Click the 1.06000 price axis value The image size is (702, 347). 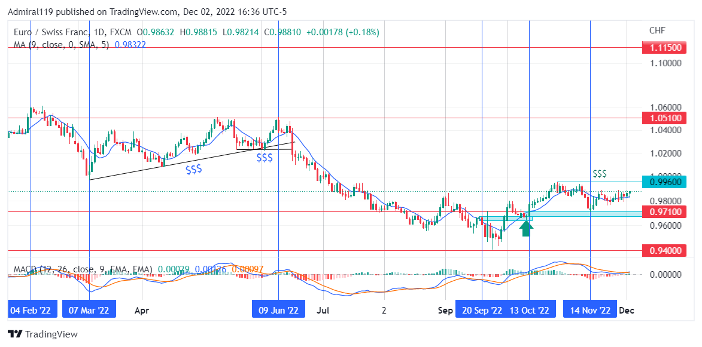tap(665, 108)
